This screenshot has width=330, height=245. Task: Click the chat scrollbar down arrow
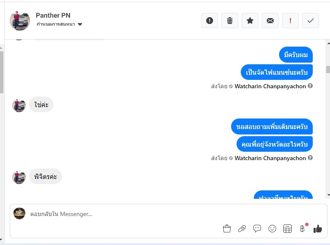[328, 195]
